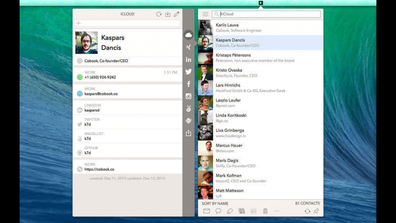Click the blue email icon beside kaspars@cobook.co

(x=80, y=94)
